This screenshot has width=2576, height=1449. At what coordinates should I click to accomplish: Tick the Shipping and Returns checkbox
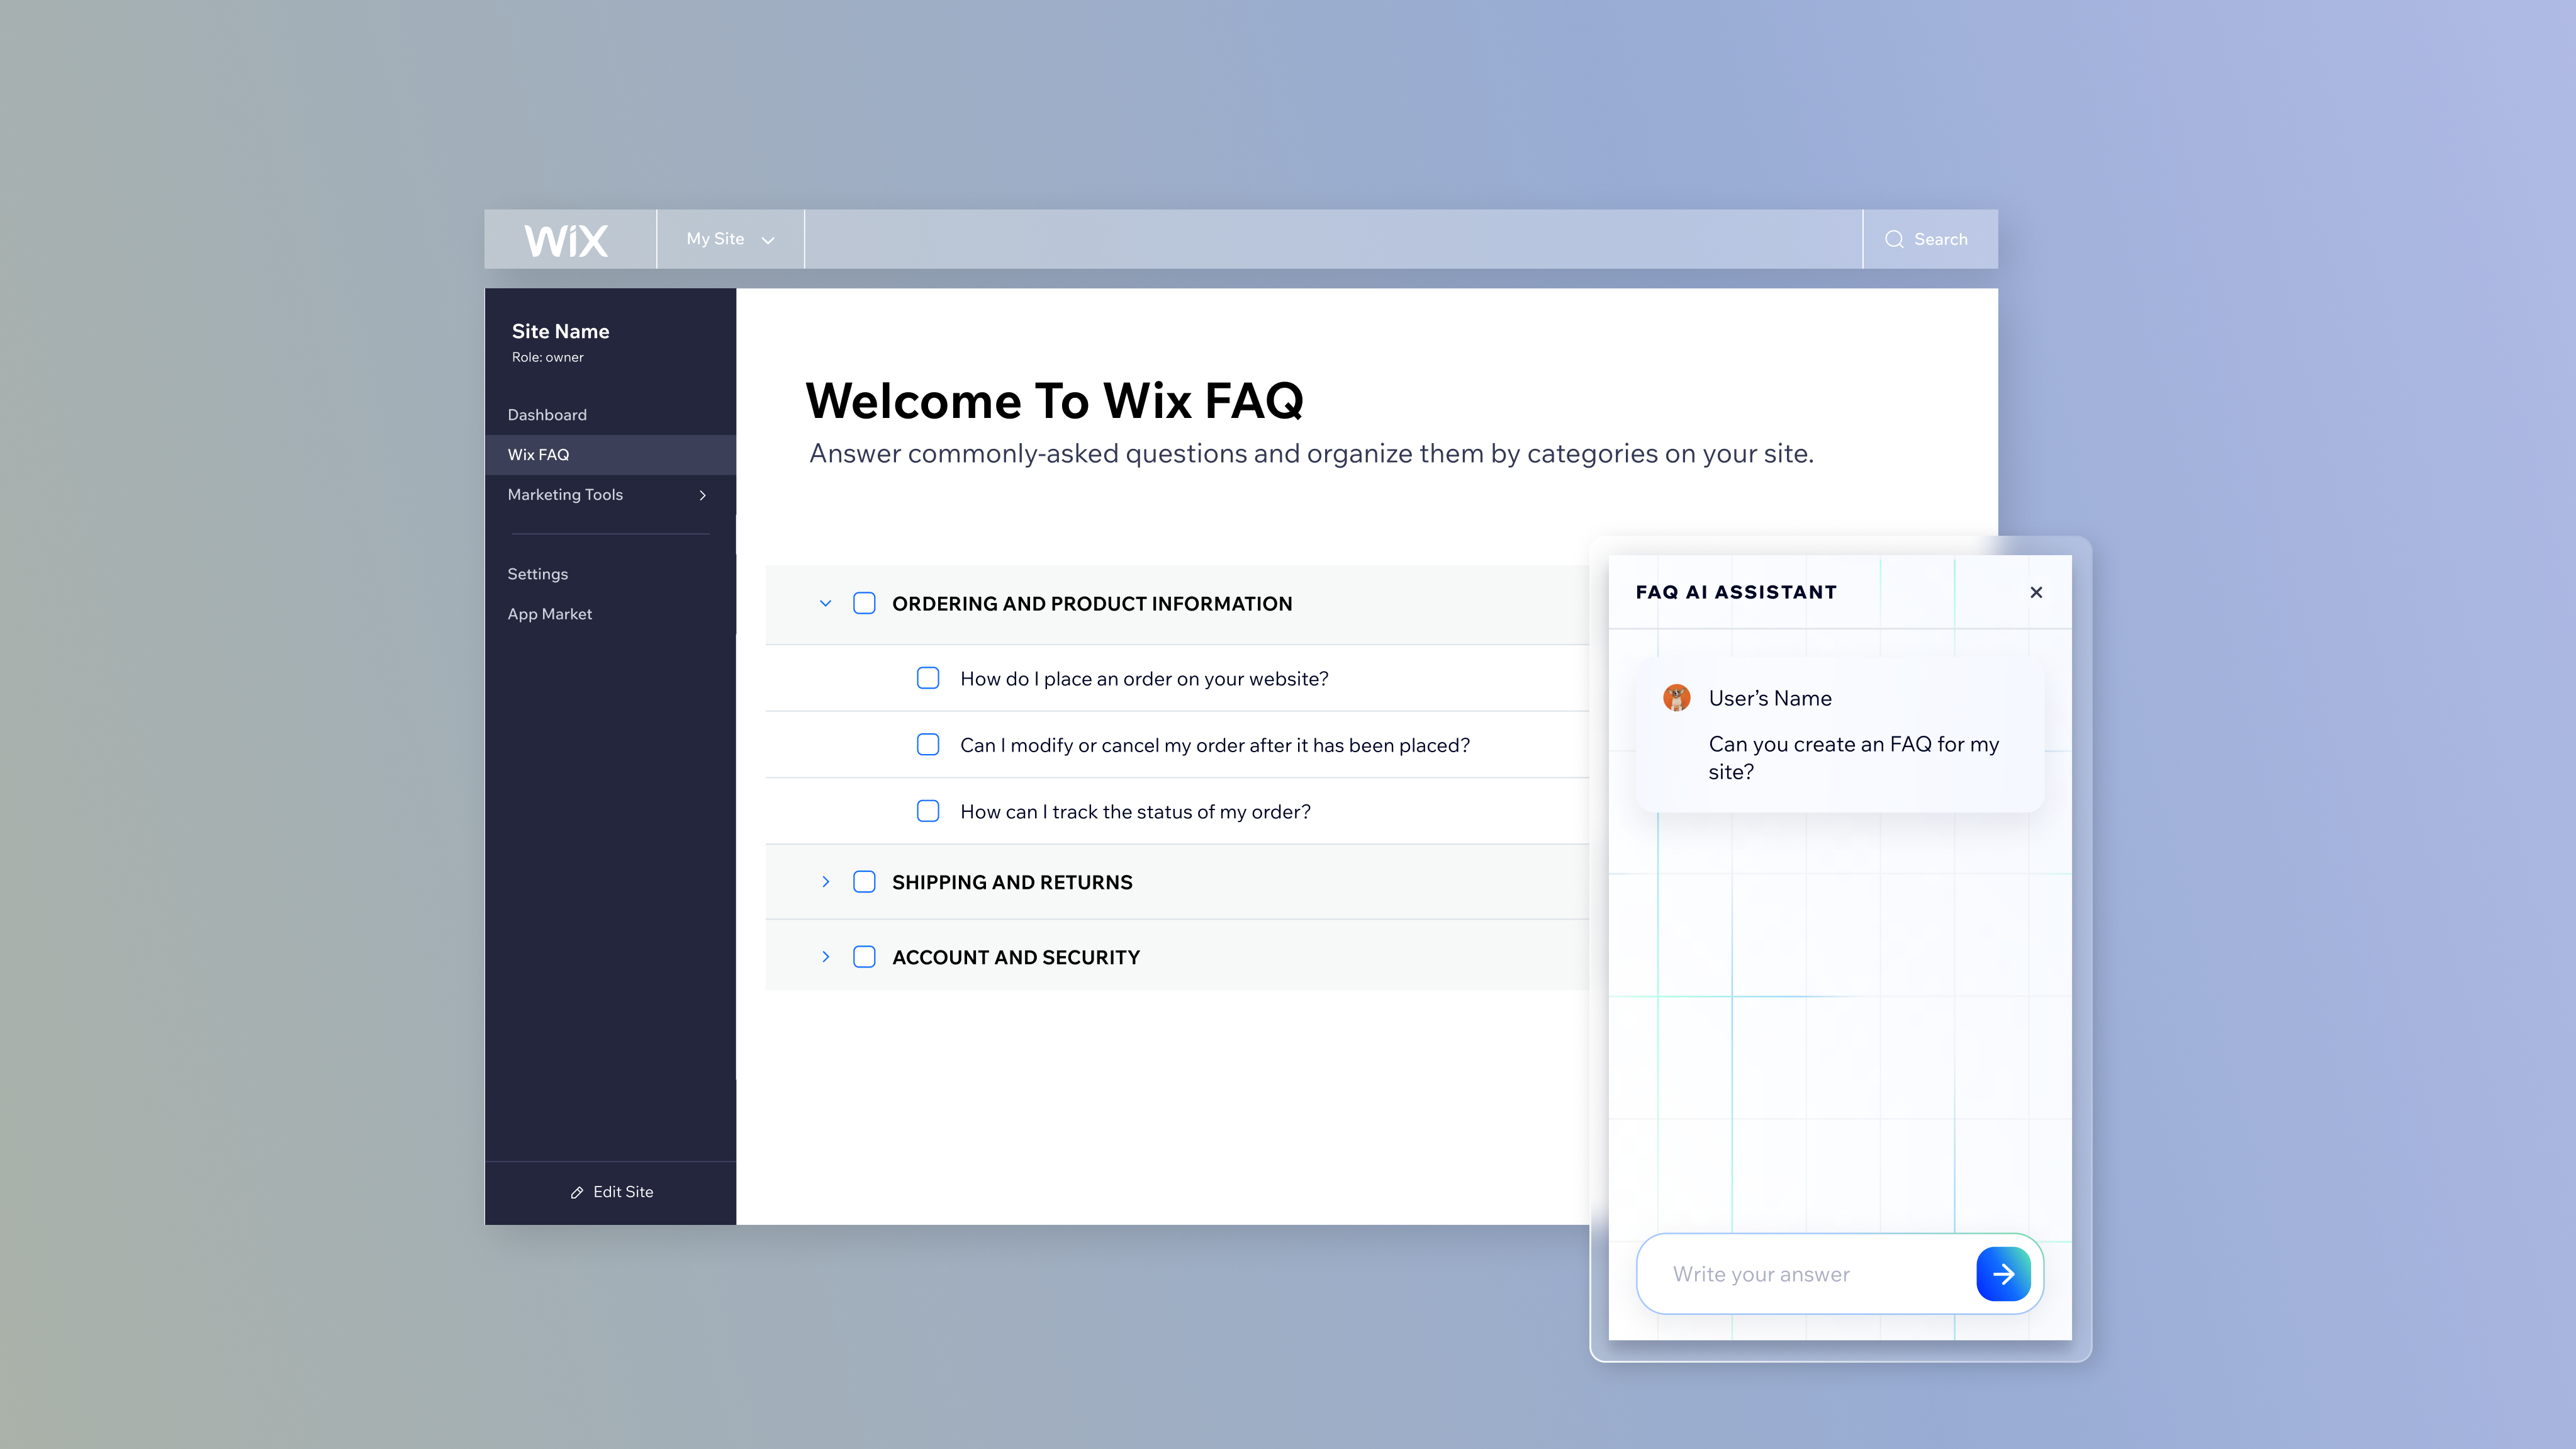click(x=864, y=882)
